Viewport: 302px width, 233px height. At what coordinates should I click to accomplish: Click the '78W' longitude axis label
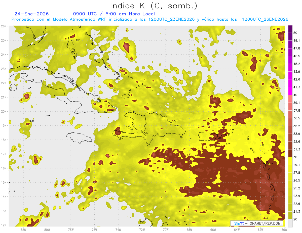71,230
